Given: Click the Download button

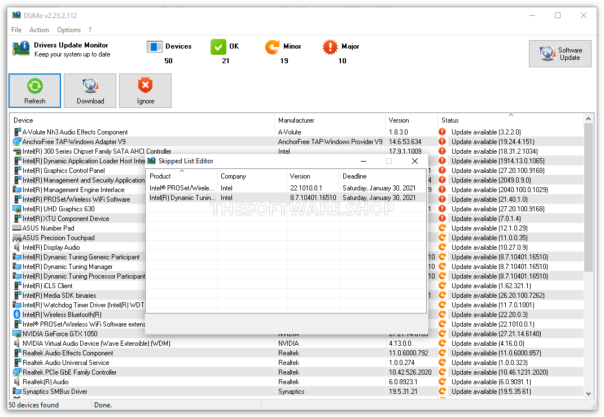Looking at the screenshot, I should click(90, 90).
